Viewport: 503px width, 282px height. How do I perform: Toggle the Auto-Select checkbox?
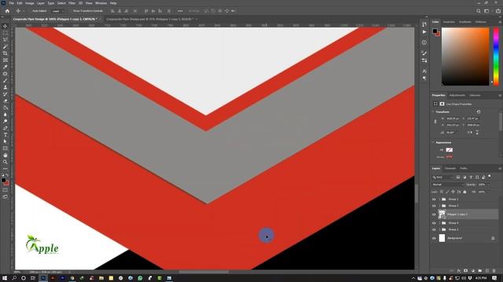[x=30, y=11]
